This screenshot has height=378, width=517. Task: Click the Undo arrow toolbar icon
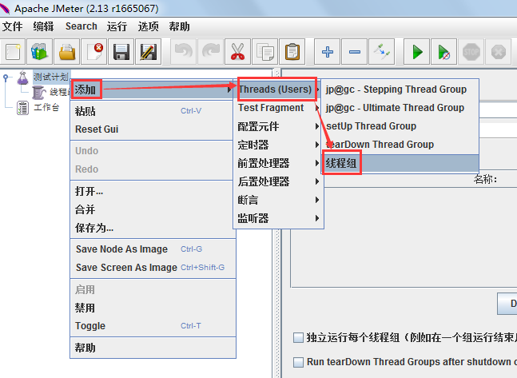point(183,52)
